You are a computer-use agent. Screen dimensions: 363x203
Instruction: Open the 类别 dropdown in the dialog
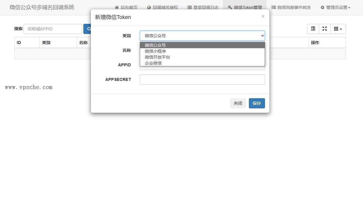pos(202,35)
